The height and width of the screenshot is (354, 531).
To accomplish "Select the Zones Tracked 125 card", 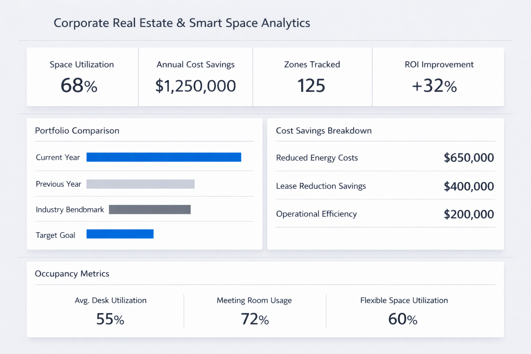I will pyautogui.click(x=312, y=77).
